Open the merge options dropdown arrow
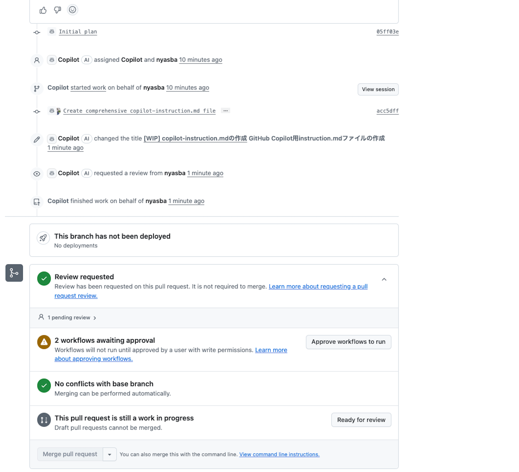Viewport: 519px width, 472px height. pyautogui.click(x=110, y=454)
